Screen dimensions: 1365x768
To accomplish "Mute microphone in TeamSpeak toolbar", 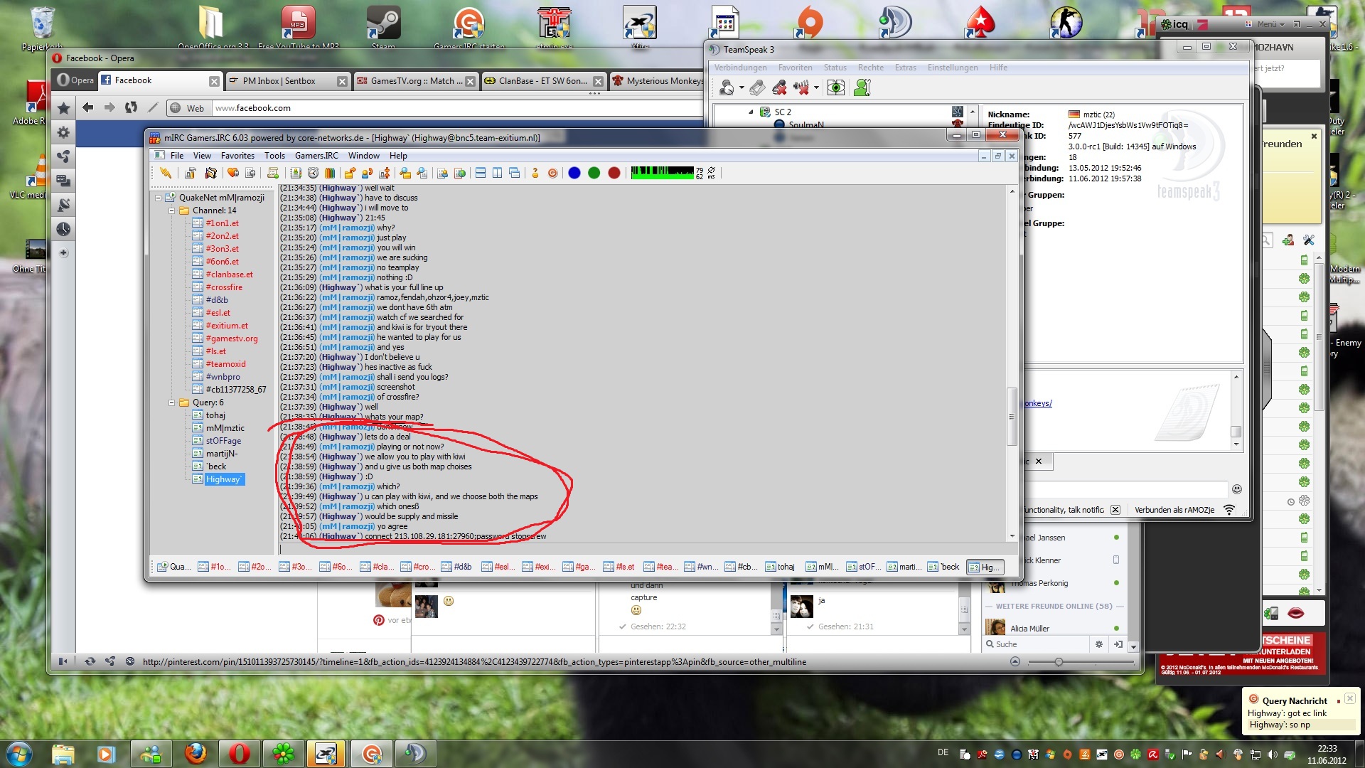I will pos(779,87).
